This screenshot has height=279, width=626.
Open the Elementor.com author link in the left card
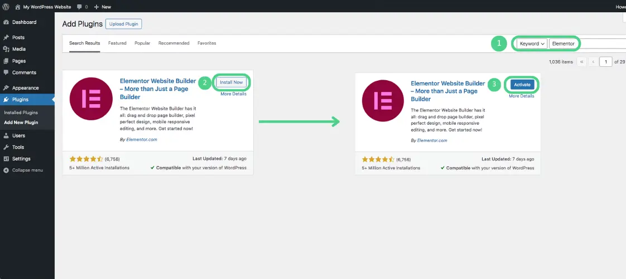click(142, 139)
